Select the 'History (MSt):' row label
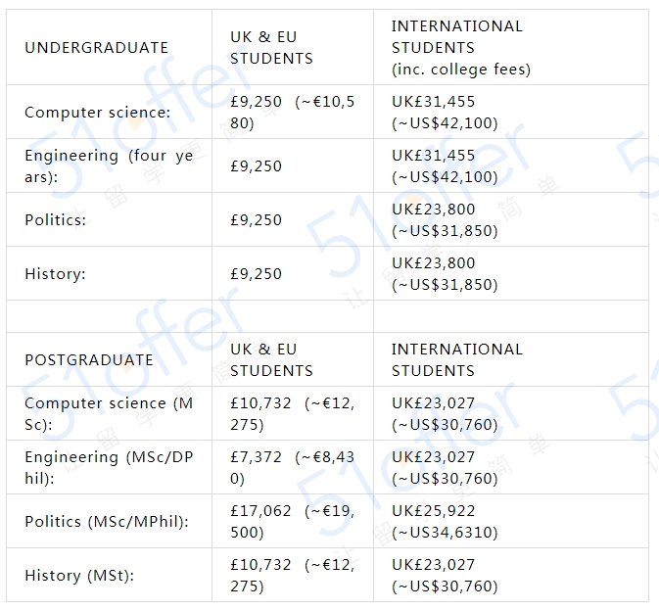This screenshot has width=659, height=610. (x=78, y=575)
